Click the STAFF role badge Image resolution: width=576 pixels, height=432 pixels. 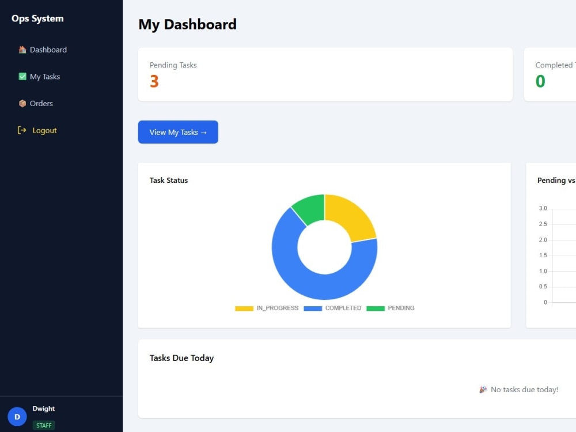(x=44, y=426)
